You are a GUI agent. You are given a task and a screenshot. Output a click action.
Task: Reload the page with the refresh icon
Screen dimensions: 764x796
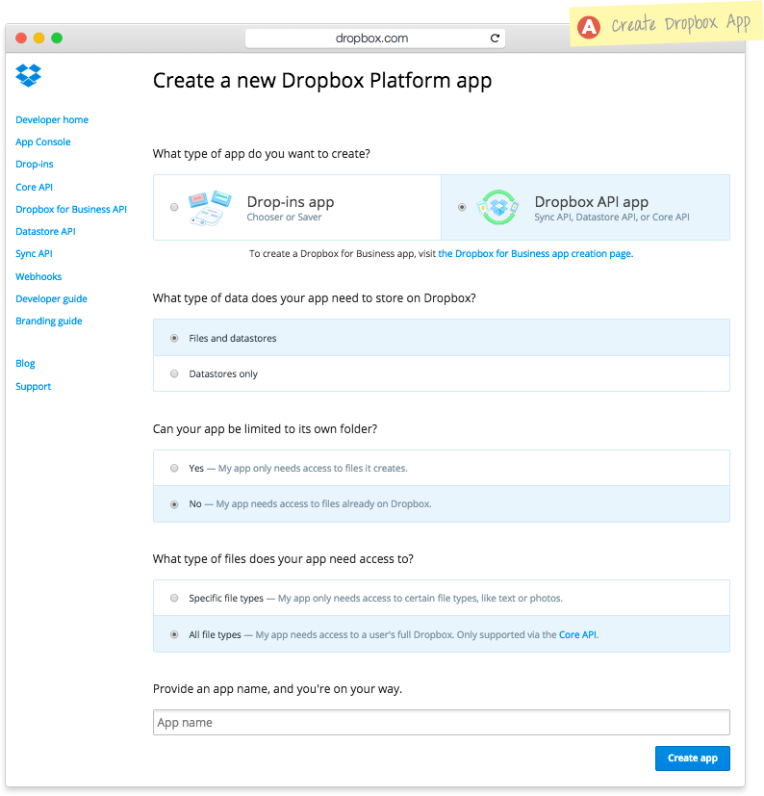pos(495,39)
